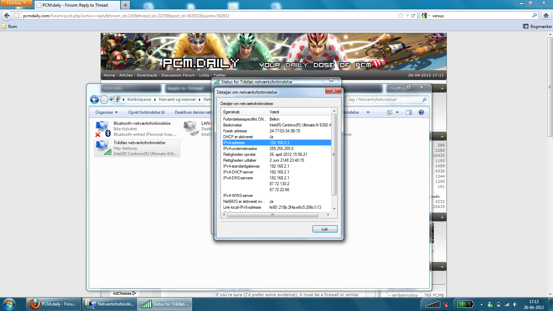The width and height of the screenshot is (553, 311).
Task: Expand the toolbar overflow chevron
Action: pos(368,112)
